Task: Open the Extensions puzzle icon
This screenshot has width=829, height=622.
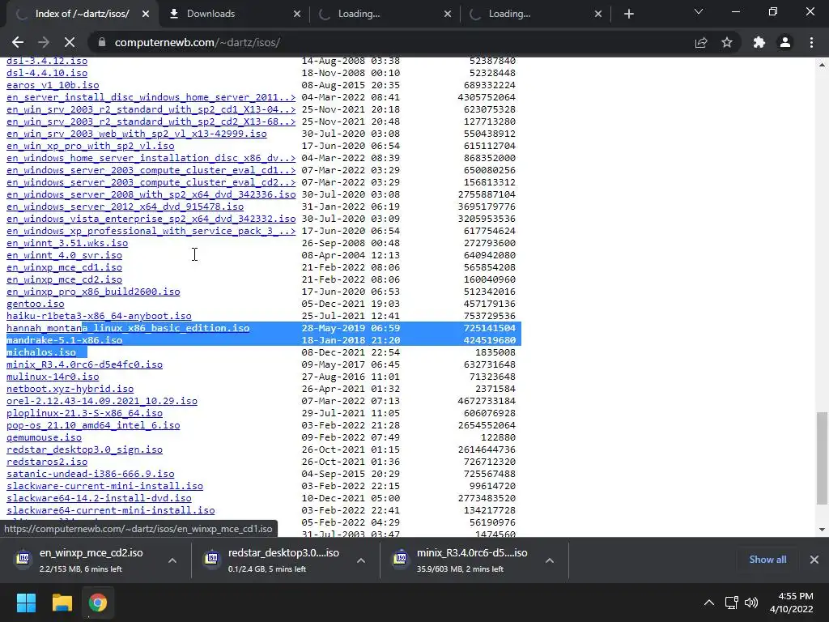Action: [759, 42]
